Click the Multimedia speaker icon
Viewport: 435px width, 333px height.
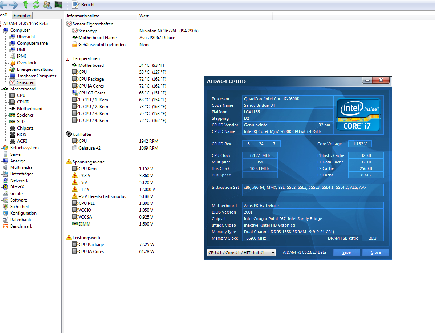[x=5, y=167]
